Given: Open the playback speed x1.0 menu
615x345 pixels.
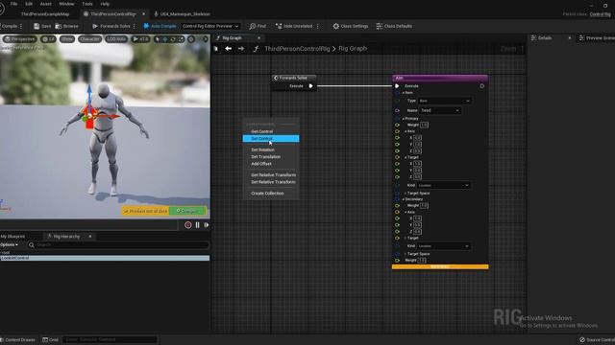Looking at the screenshot, I should [x=141, y=39].
